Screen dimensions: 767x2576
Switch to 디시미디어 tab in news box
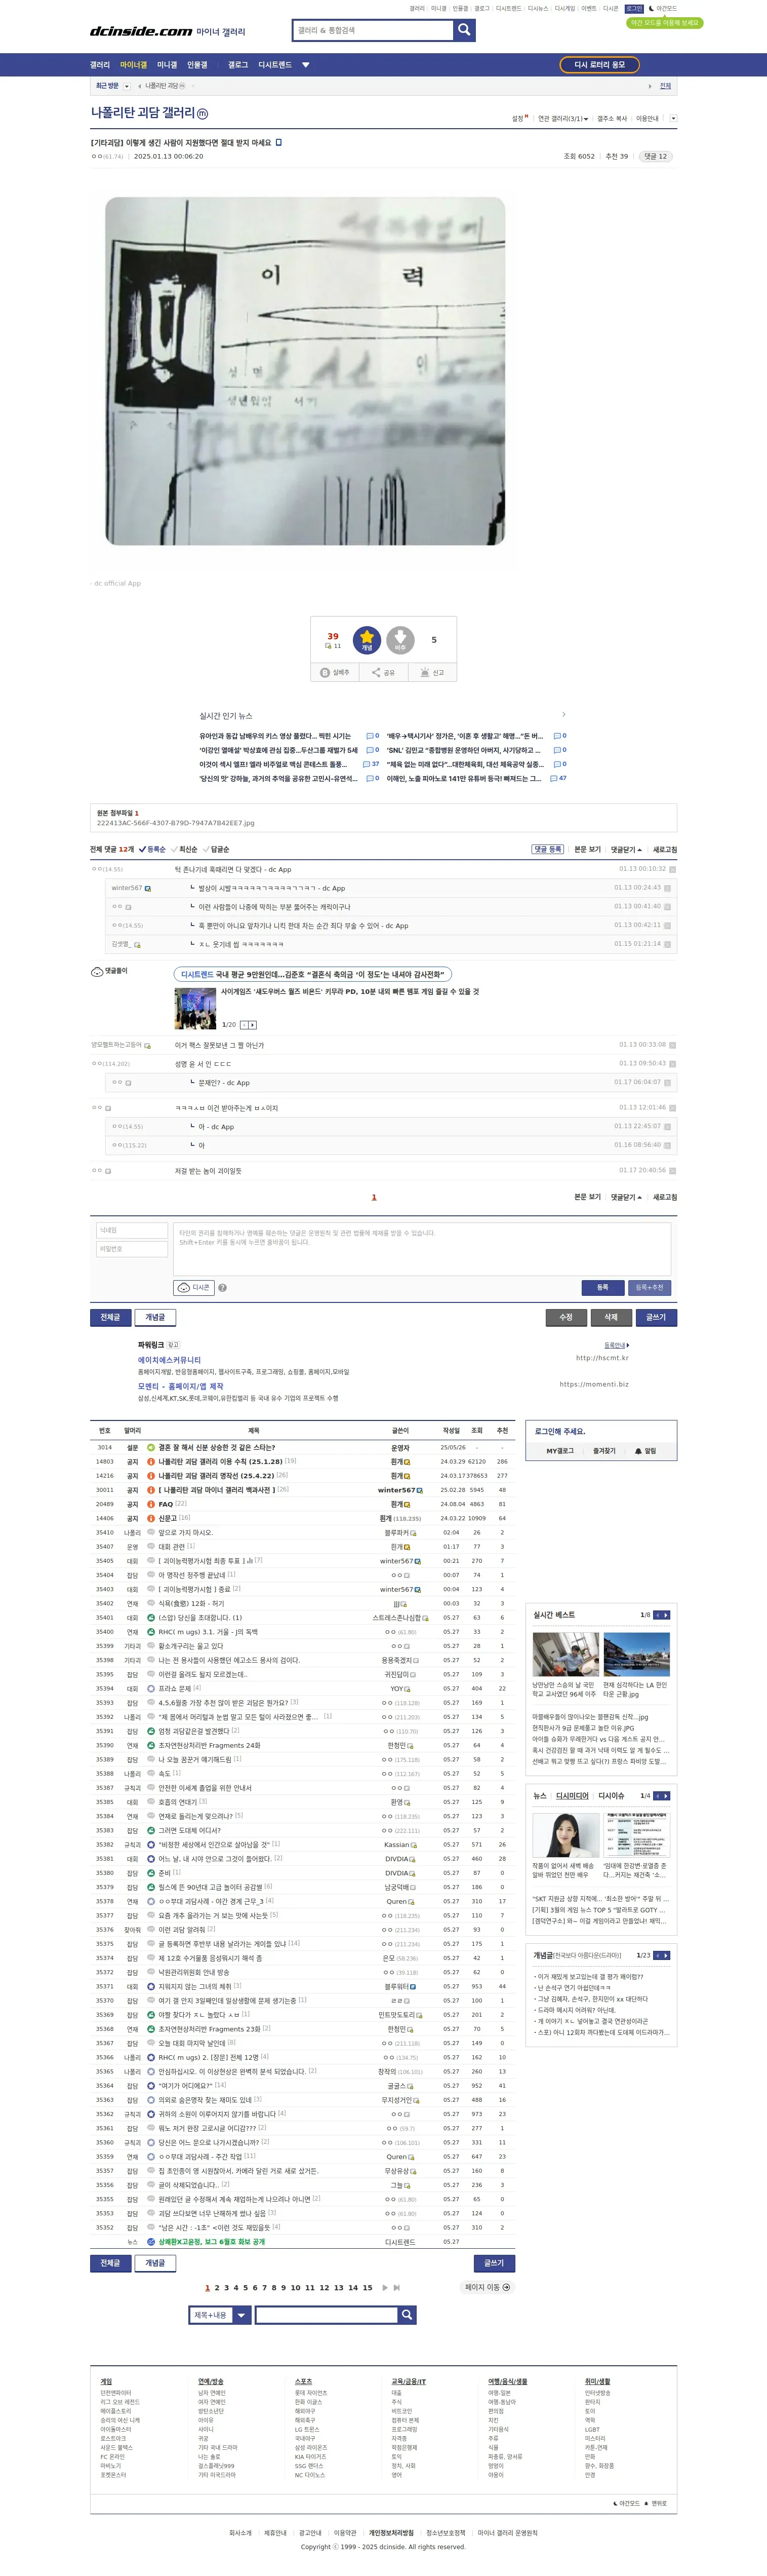tap(572, 1796)
